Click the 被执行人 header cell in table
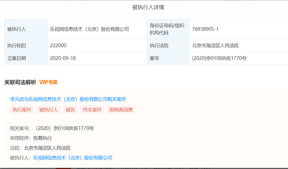Screen dimensions: 288x169 [x=26, y=29]
